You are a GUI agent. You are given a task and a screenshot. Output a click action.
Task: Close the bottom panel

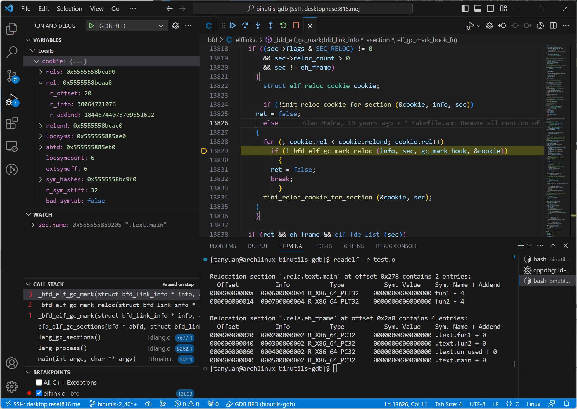click(566, 246)
